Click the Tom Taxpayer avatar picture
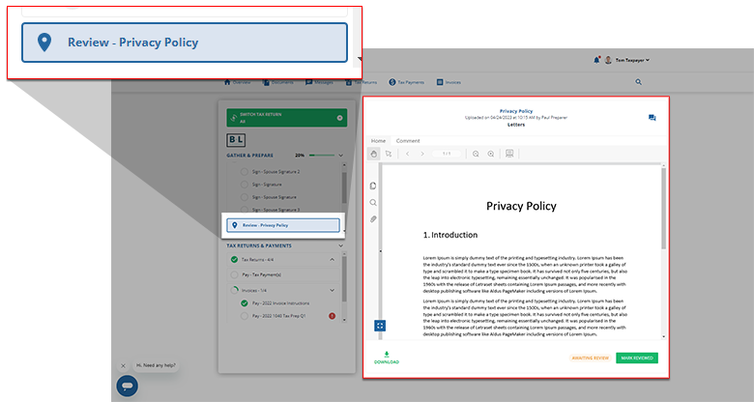 tap(608, 60)
